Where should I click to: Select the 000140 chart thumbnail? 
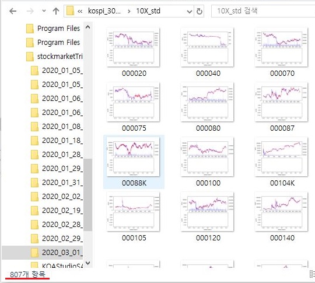point(281,212)
